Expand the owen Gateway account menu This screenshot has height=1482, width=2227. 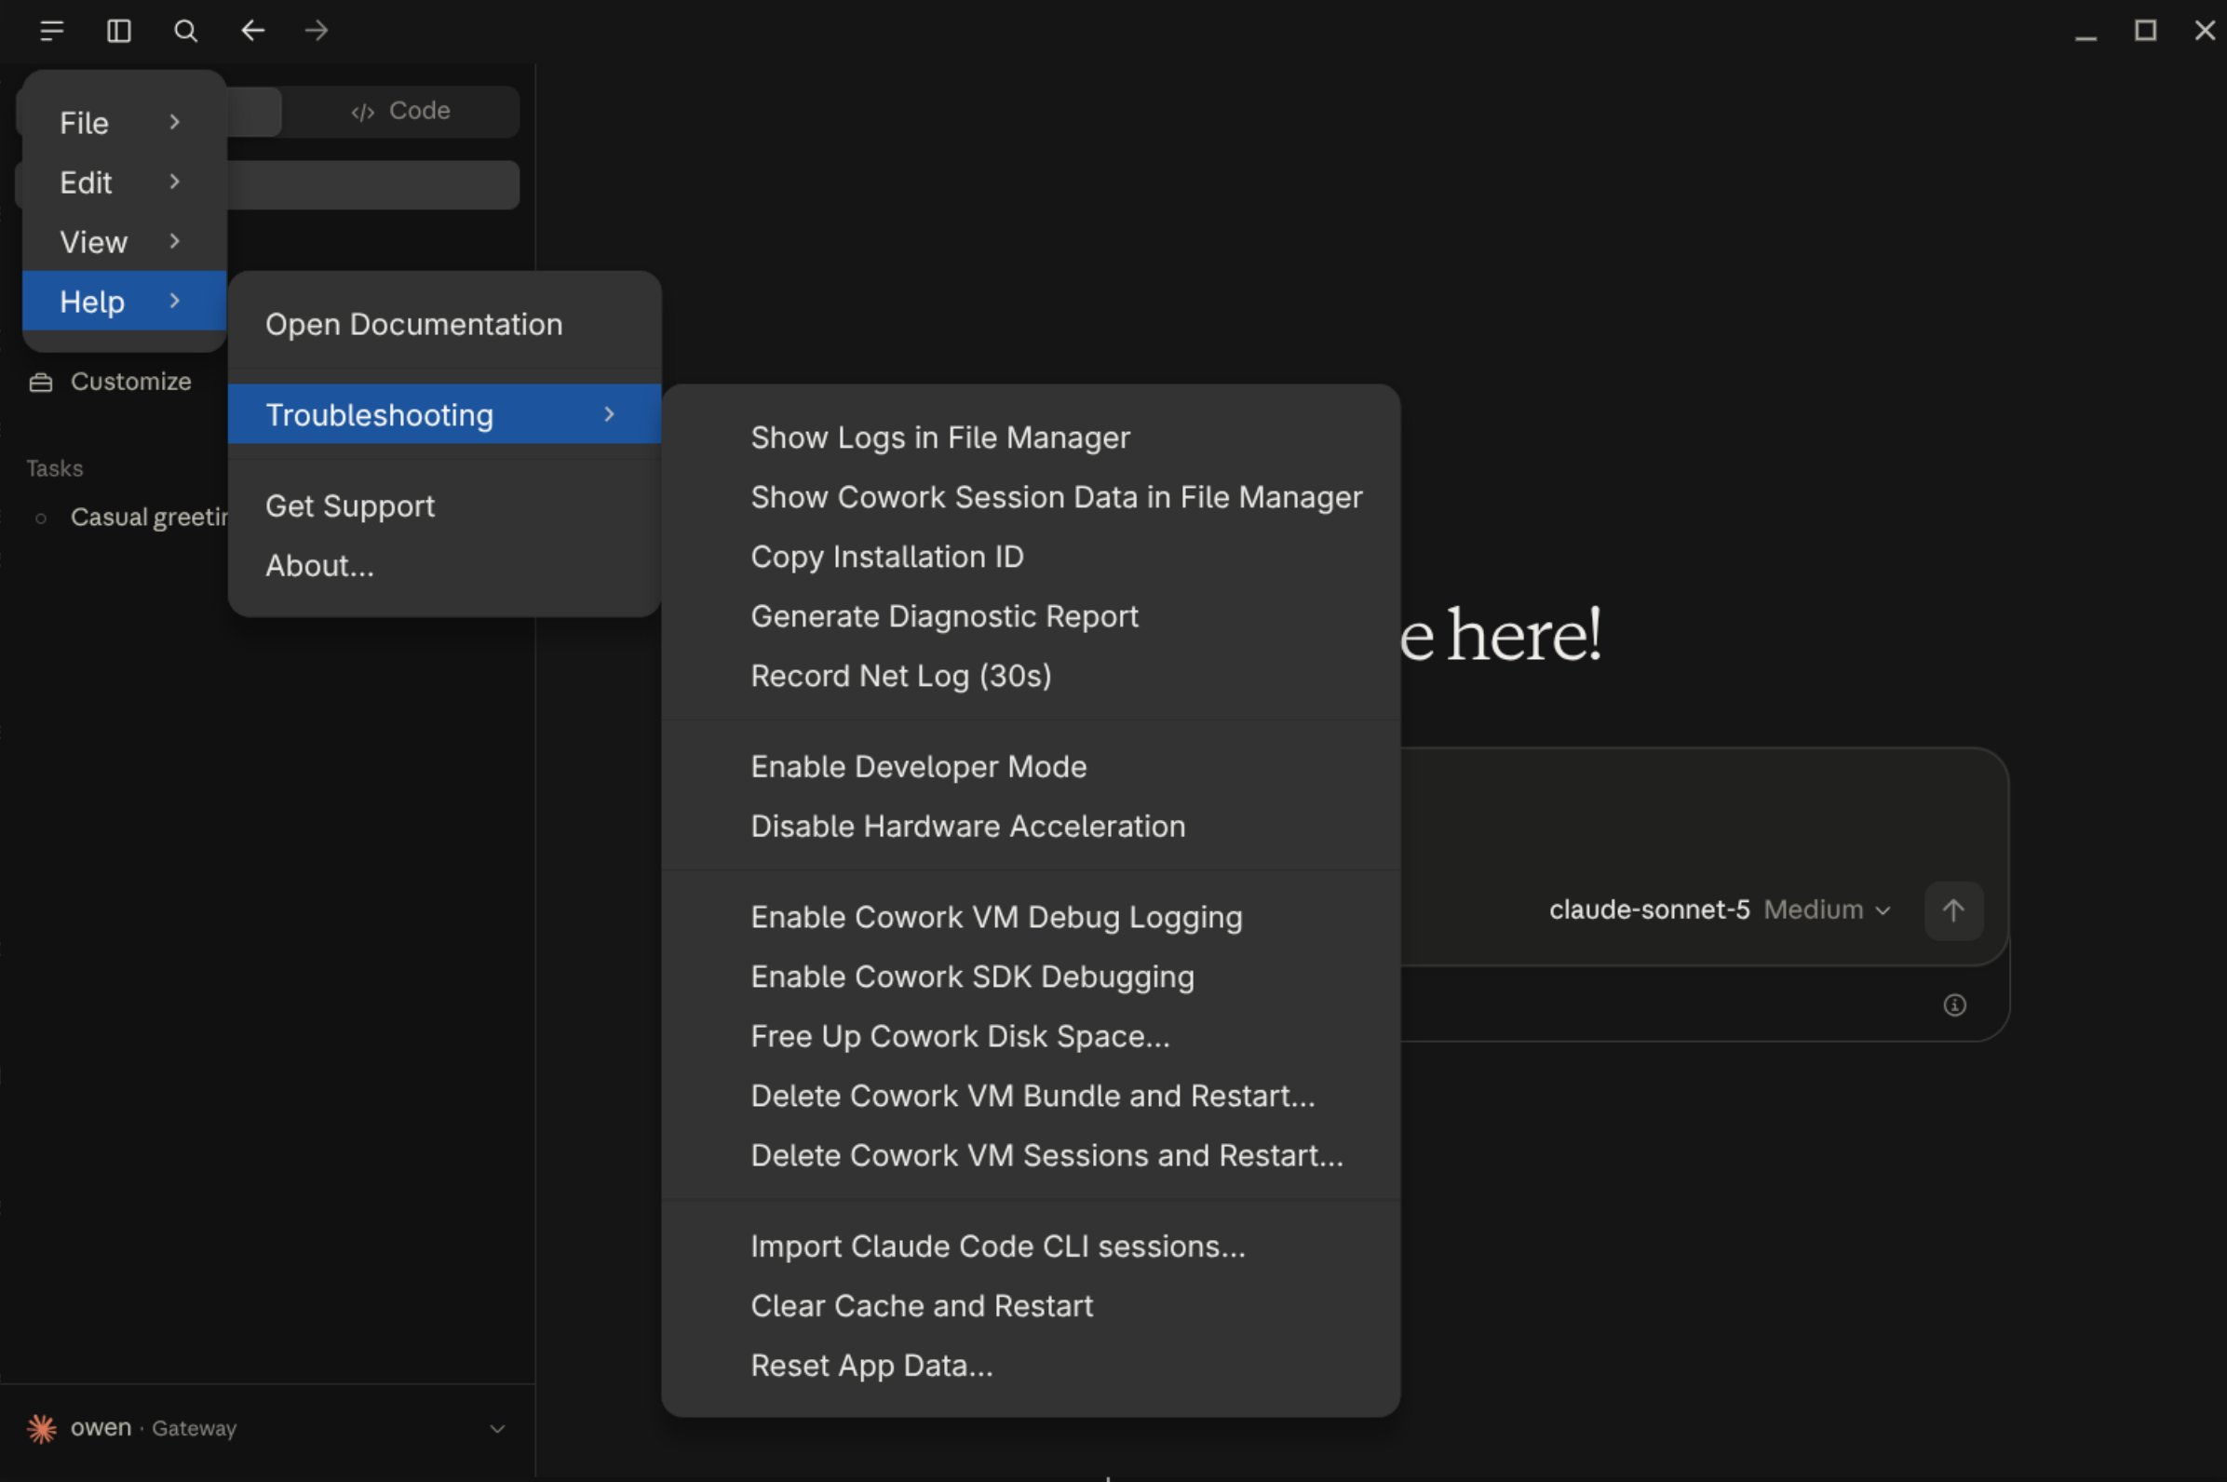[266, 1428]
